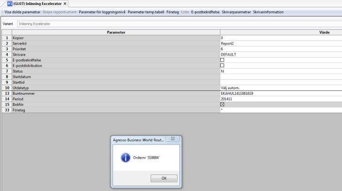This screenshot has height=191, width=342.
Task: Click the dialog text Ordernr '318884'
Action: [x=147, y=158]
